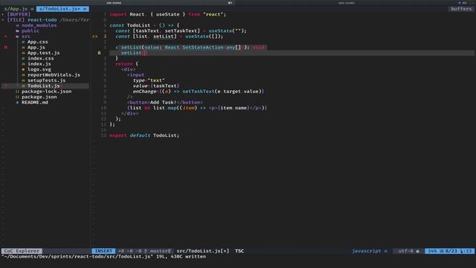Open setupTests.js in the explorer
The height and width of the screenshot is (268, 476).
pyautogui.click(x=46, y=80)
